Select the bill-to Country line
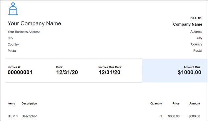 [196, 44]
